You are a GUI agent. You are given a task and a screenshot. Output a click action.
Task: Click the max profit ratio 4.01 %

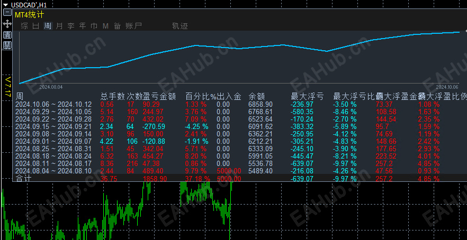coord(429,156)
